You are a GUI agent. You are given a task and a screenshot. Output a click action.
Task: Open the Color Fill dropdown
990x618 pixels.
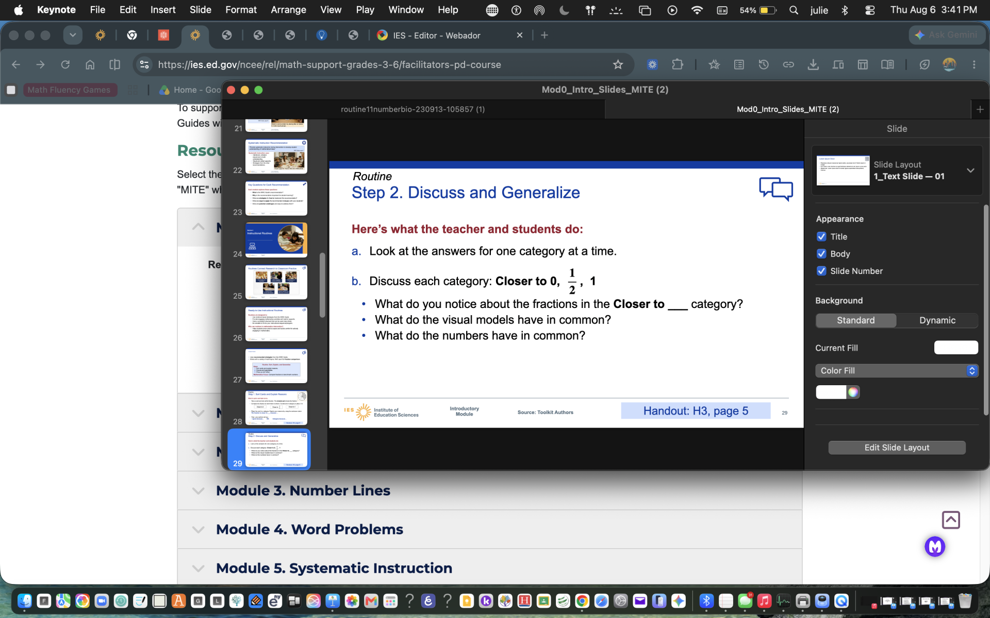click(x=896, y=371)
